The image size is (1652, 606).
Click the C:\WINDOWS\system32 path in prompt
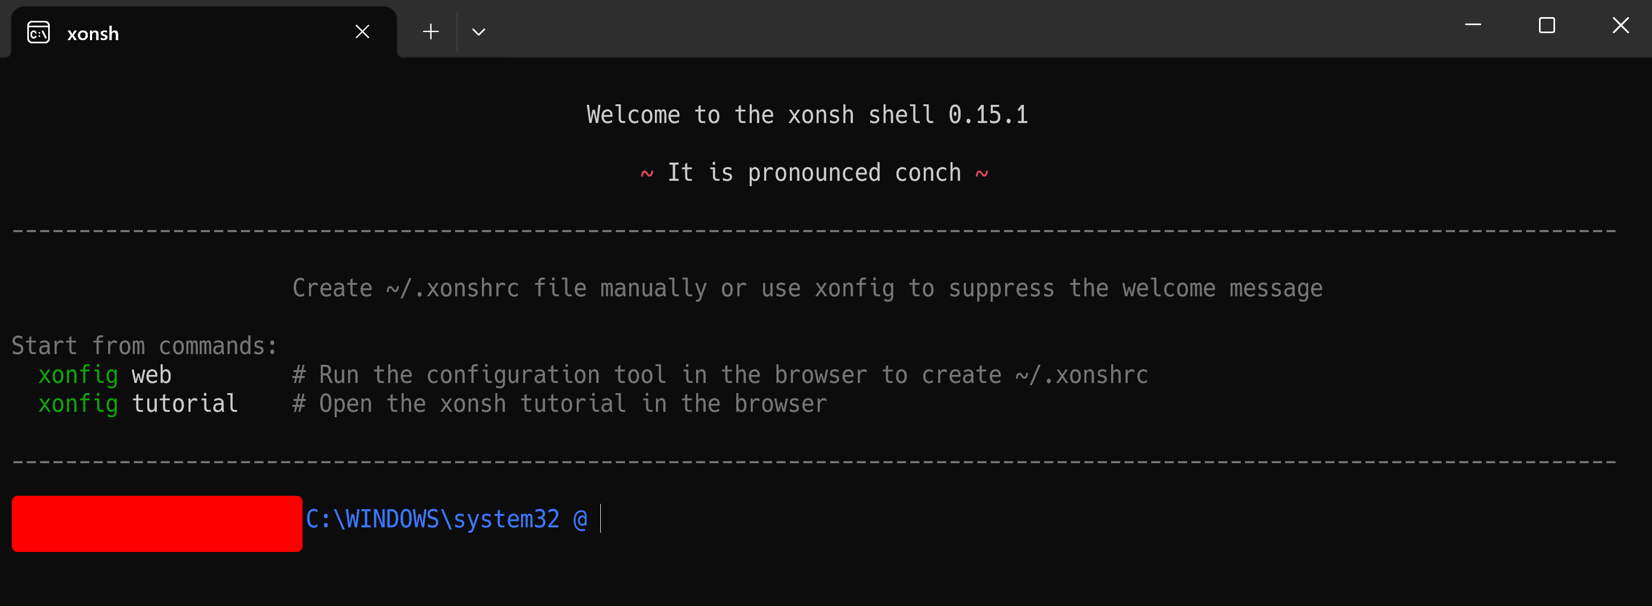[x=432, y=519]
